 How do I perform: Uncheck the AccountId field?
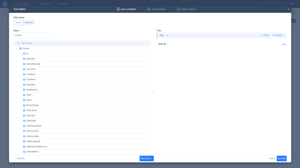(x=24, y=69)
